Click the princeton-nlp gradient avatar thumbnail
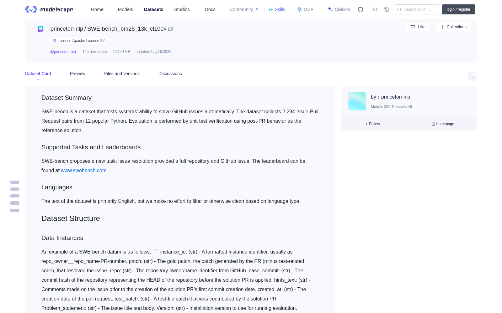The height and width of the screenshot is (313, 502). coord(357,101)
